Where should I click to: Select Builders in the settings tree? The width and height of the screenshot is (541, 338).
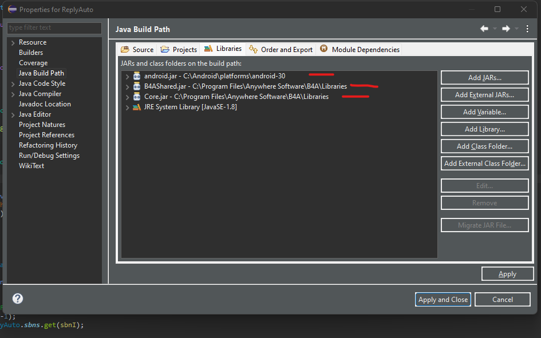(x=31, y=53)
